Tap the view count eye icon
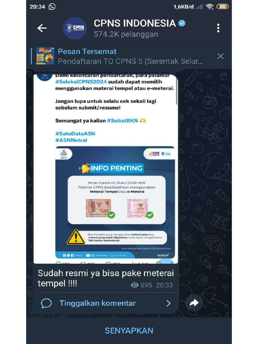 [134, 285]
